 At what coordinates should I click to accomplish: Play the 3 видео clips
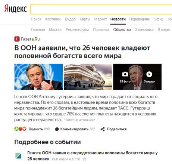click(149, 74)
